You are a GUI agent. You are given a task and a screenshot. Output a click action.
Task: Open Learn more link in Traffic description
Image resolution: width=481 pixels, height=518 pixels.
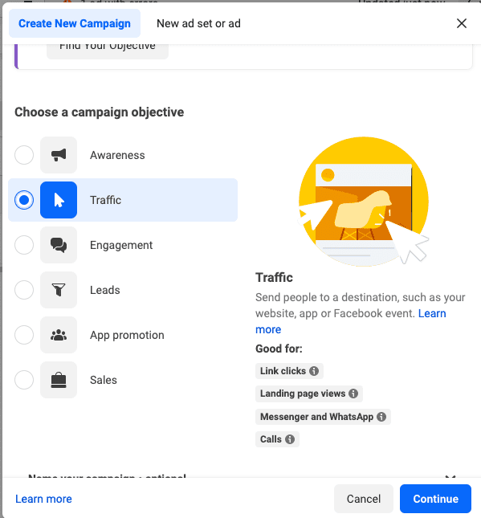click(432, 313)
